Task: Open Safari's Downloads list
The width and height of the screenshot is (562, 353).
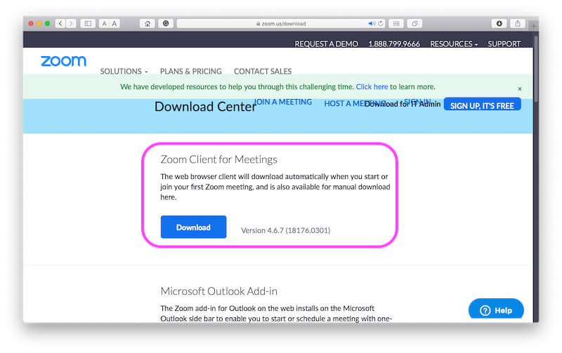Action: [x=499, y=24]
